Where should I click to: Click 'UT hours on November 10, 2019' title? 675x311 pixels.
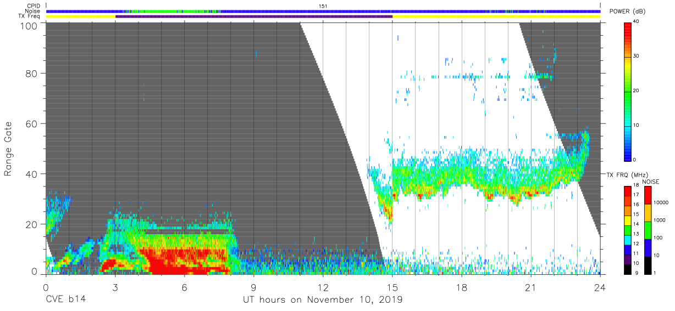pos(323,300)
